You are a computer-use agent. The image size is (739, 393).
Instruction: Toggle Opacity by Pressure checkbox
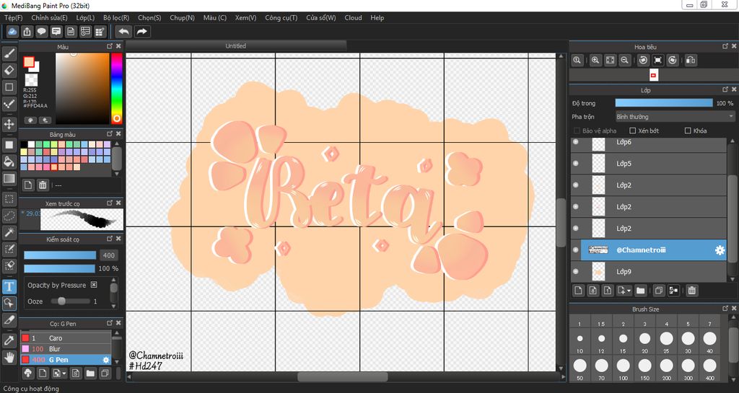pos(94,285)
